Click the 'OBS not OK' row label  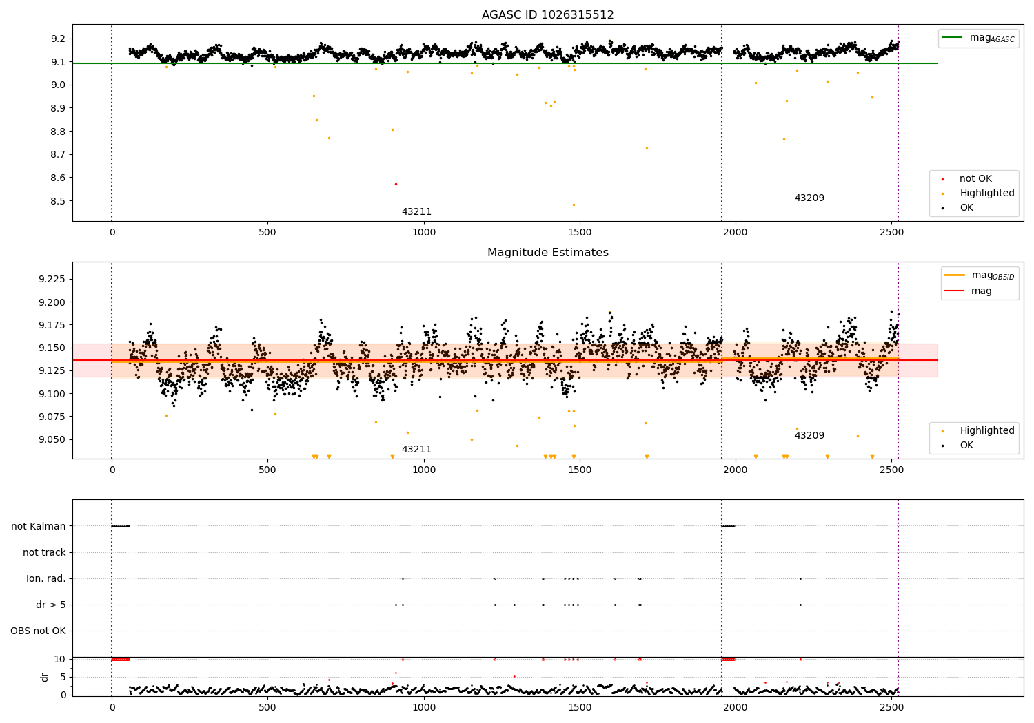[x=39, y=631]
